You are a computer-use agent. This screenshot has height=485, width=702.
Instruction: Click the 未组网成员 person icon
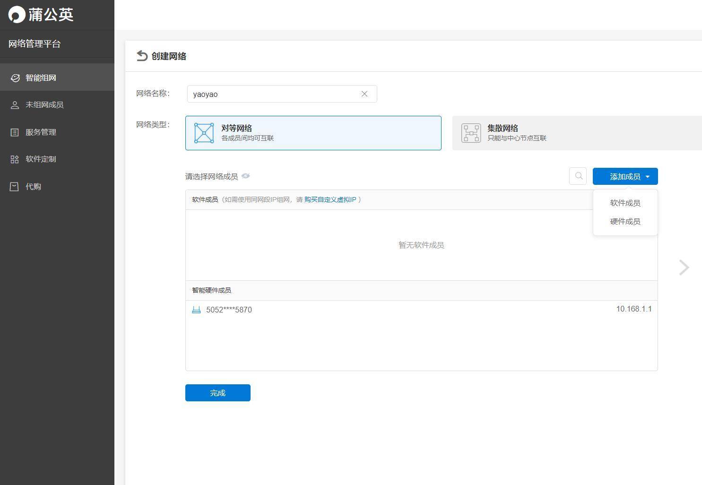tap(15, 105)
